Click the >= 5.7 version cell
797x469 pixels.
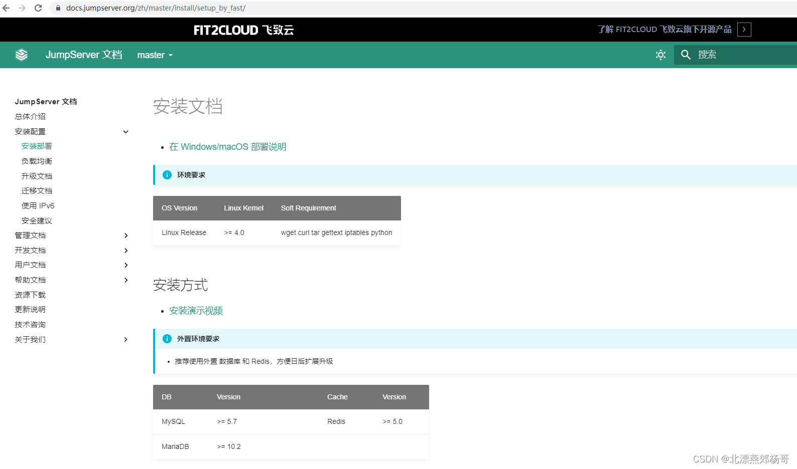pyautogui.click(x=227, y=421)
